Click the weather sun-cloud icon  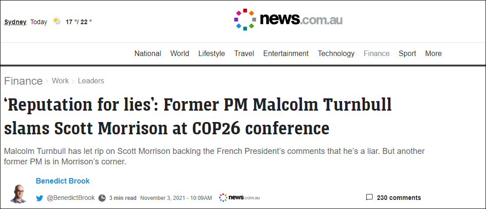[x=57, y=21]
